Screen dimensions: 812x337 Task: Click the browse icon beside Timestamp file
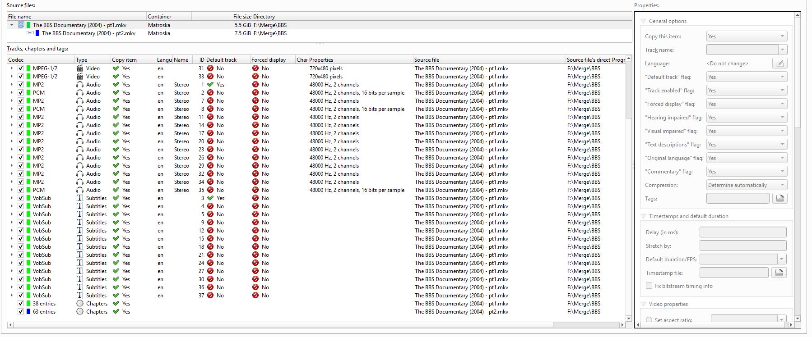780,273
